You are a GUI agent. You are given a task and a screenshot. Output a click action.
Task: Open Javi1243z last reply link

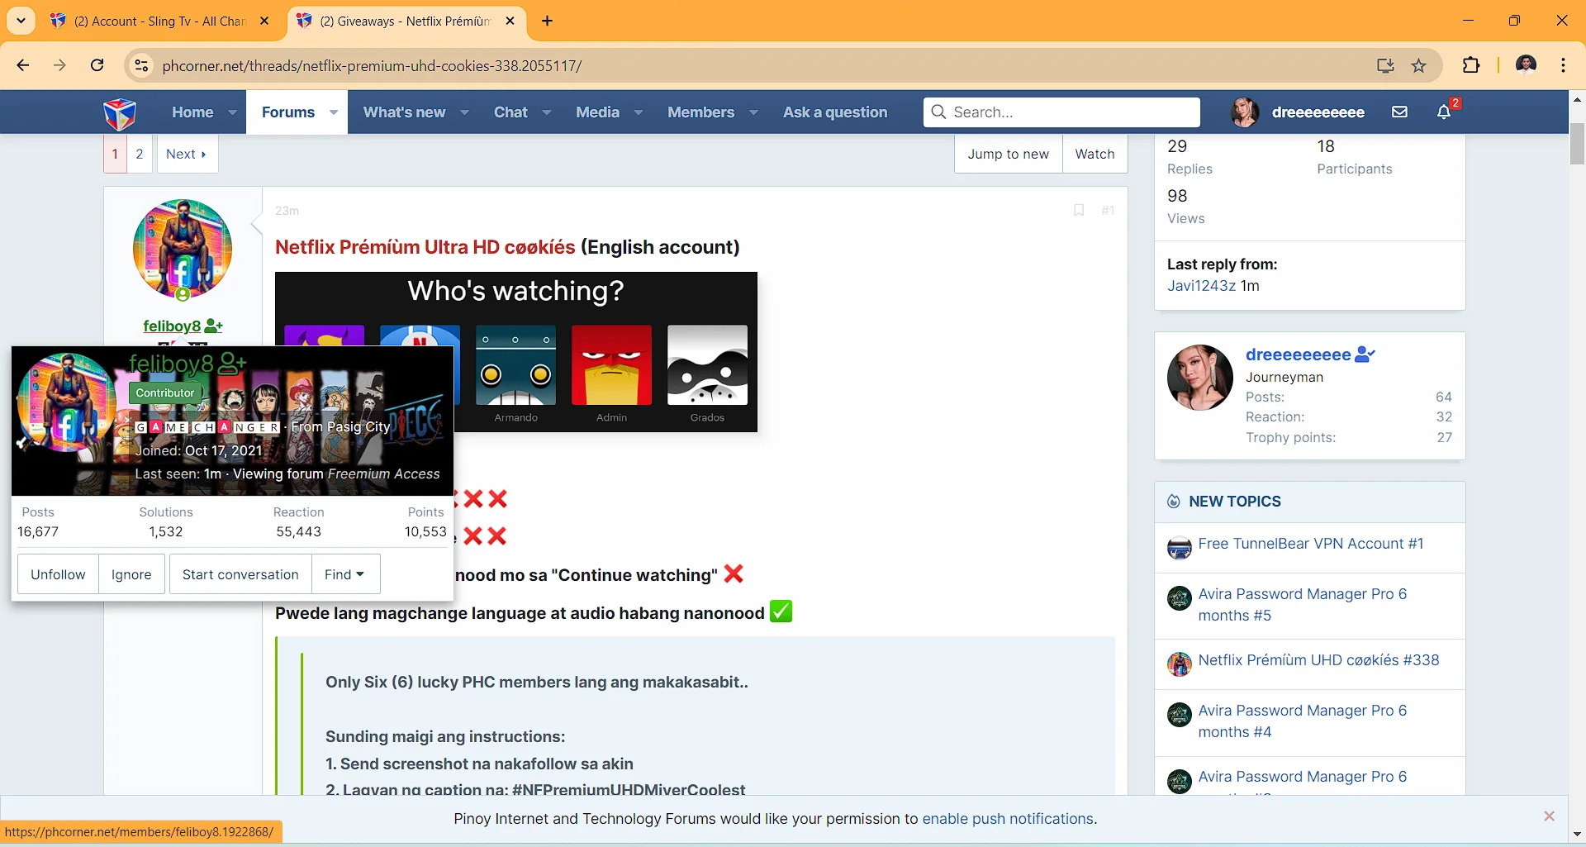tap(1201, 285)
